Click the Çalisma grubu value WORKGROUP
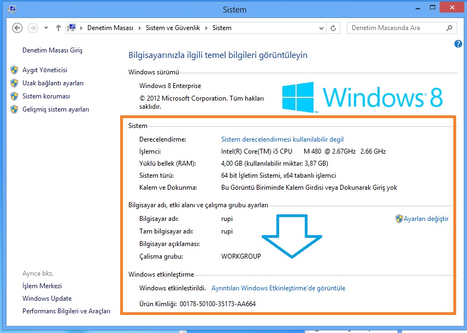This screenshot has width=467, height=333. tap(241, 256)
